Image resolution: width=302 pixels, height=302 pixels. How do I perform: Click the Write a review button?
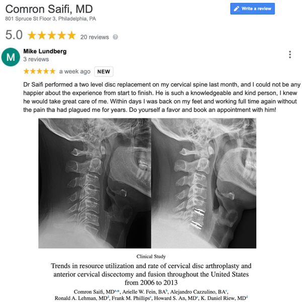pos(252,9)
